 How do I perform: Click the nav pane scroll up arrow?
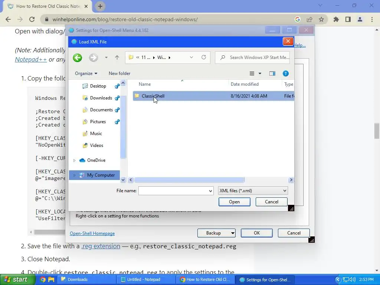click(123, 83)
